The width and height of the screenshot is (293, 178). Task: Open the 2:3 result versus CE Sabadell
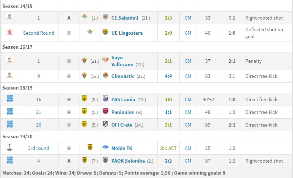coord(168,18)
